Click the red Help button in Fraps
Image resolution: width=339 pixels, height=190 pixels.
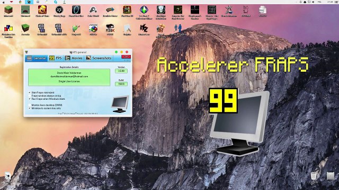point(126,56)
